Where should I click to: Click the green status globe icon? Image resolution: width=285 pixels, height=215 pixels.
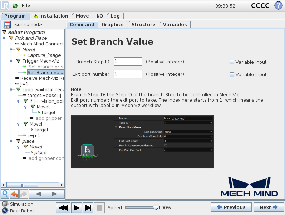[15, 6]
